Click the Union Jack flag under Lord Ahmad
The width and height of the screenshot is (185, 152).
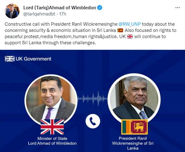pos(52,127)
